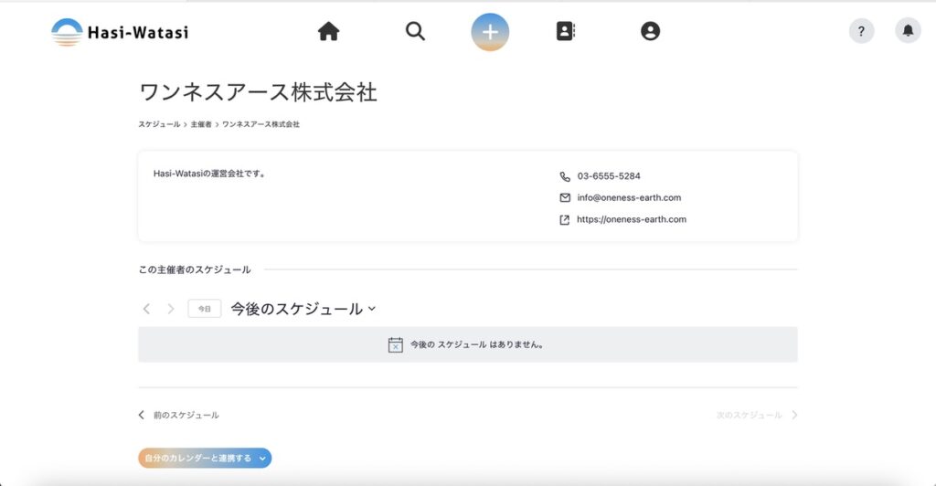Click the 前のスケジュール link
Viewport: 936px width, 486px height.
(x=179, y=415)
